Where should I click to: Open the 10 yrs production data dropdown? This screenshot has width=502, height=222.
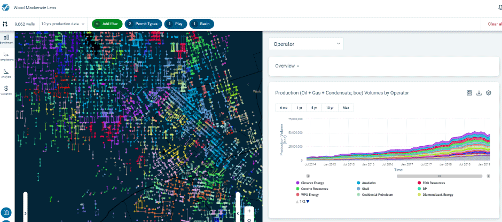(63, 24)
